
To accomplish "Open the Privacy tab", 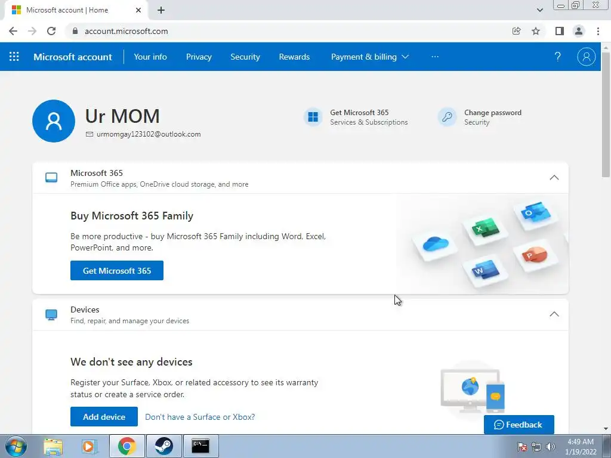I will pos(199,57).
